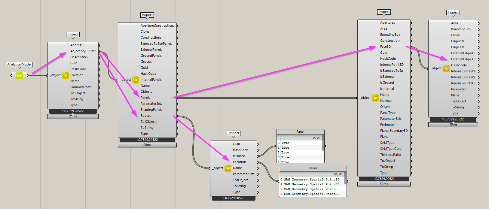Screen dimensions: 489x209
Task: Click the ExternalPanels output
Action: coord(151,50)
